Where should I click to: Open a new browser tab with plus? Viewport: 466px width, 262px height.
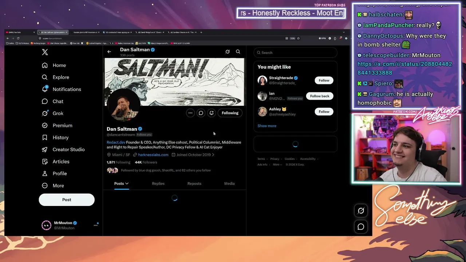click(x=201, y=32)
